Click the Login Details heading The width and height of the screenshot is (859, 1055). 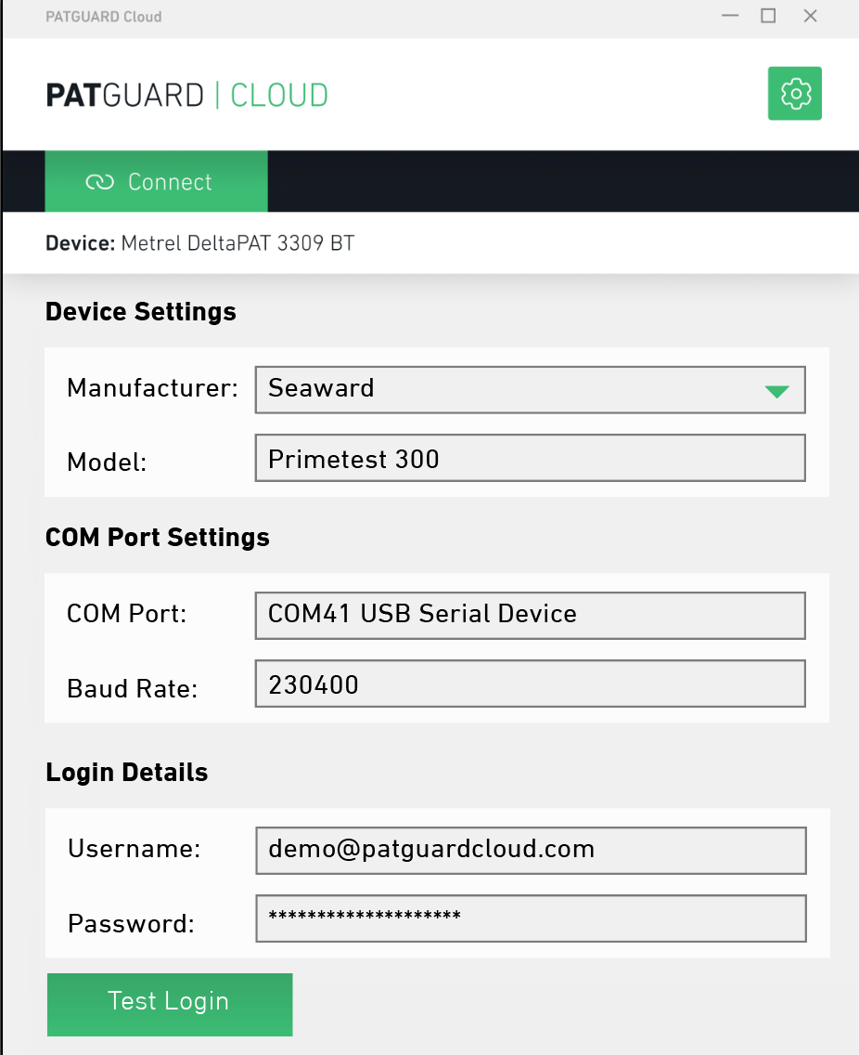[x=126, y=773]
